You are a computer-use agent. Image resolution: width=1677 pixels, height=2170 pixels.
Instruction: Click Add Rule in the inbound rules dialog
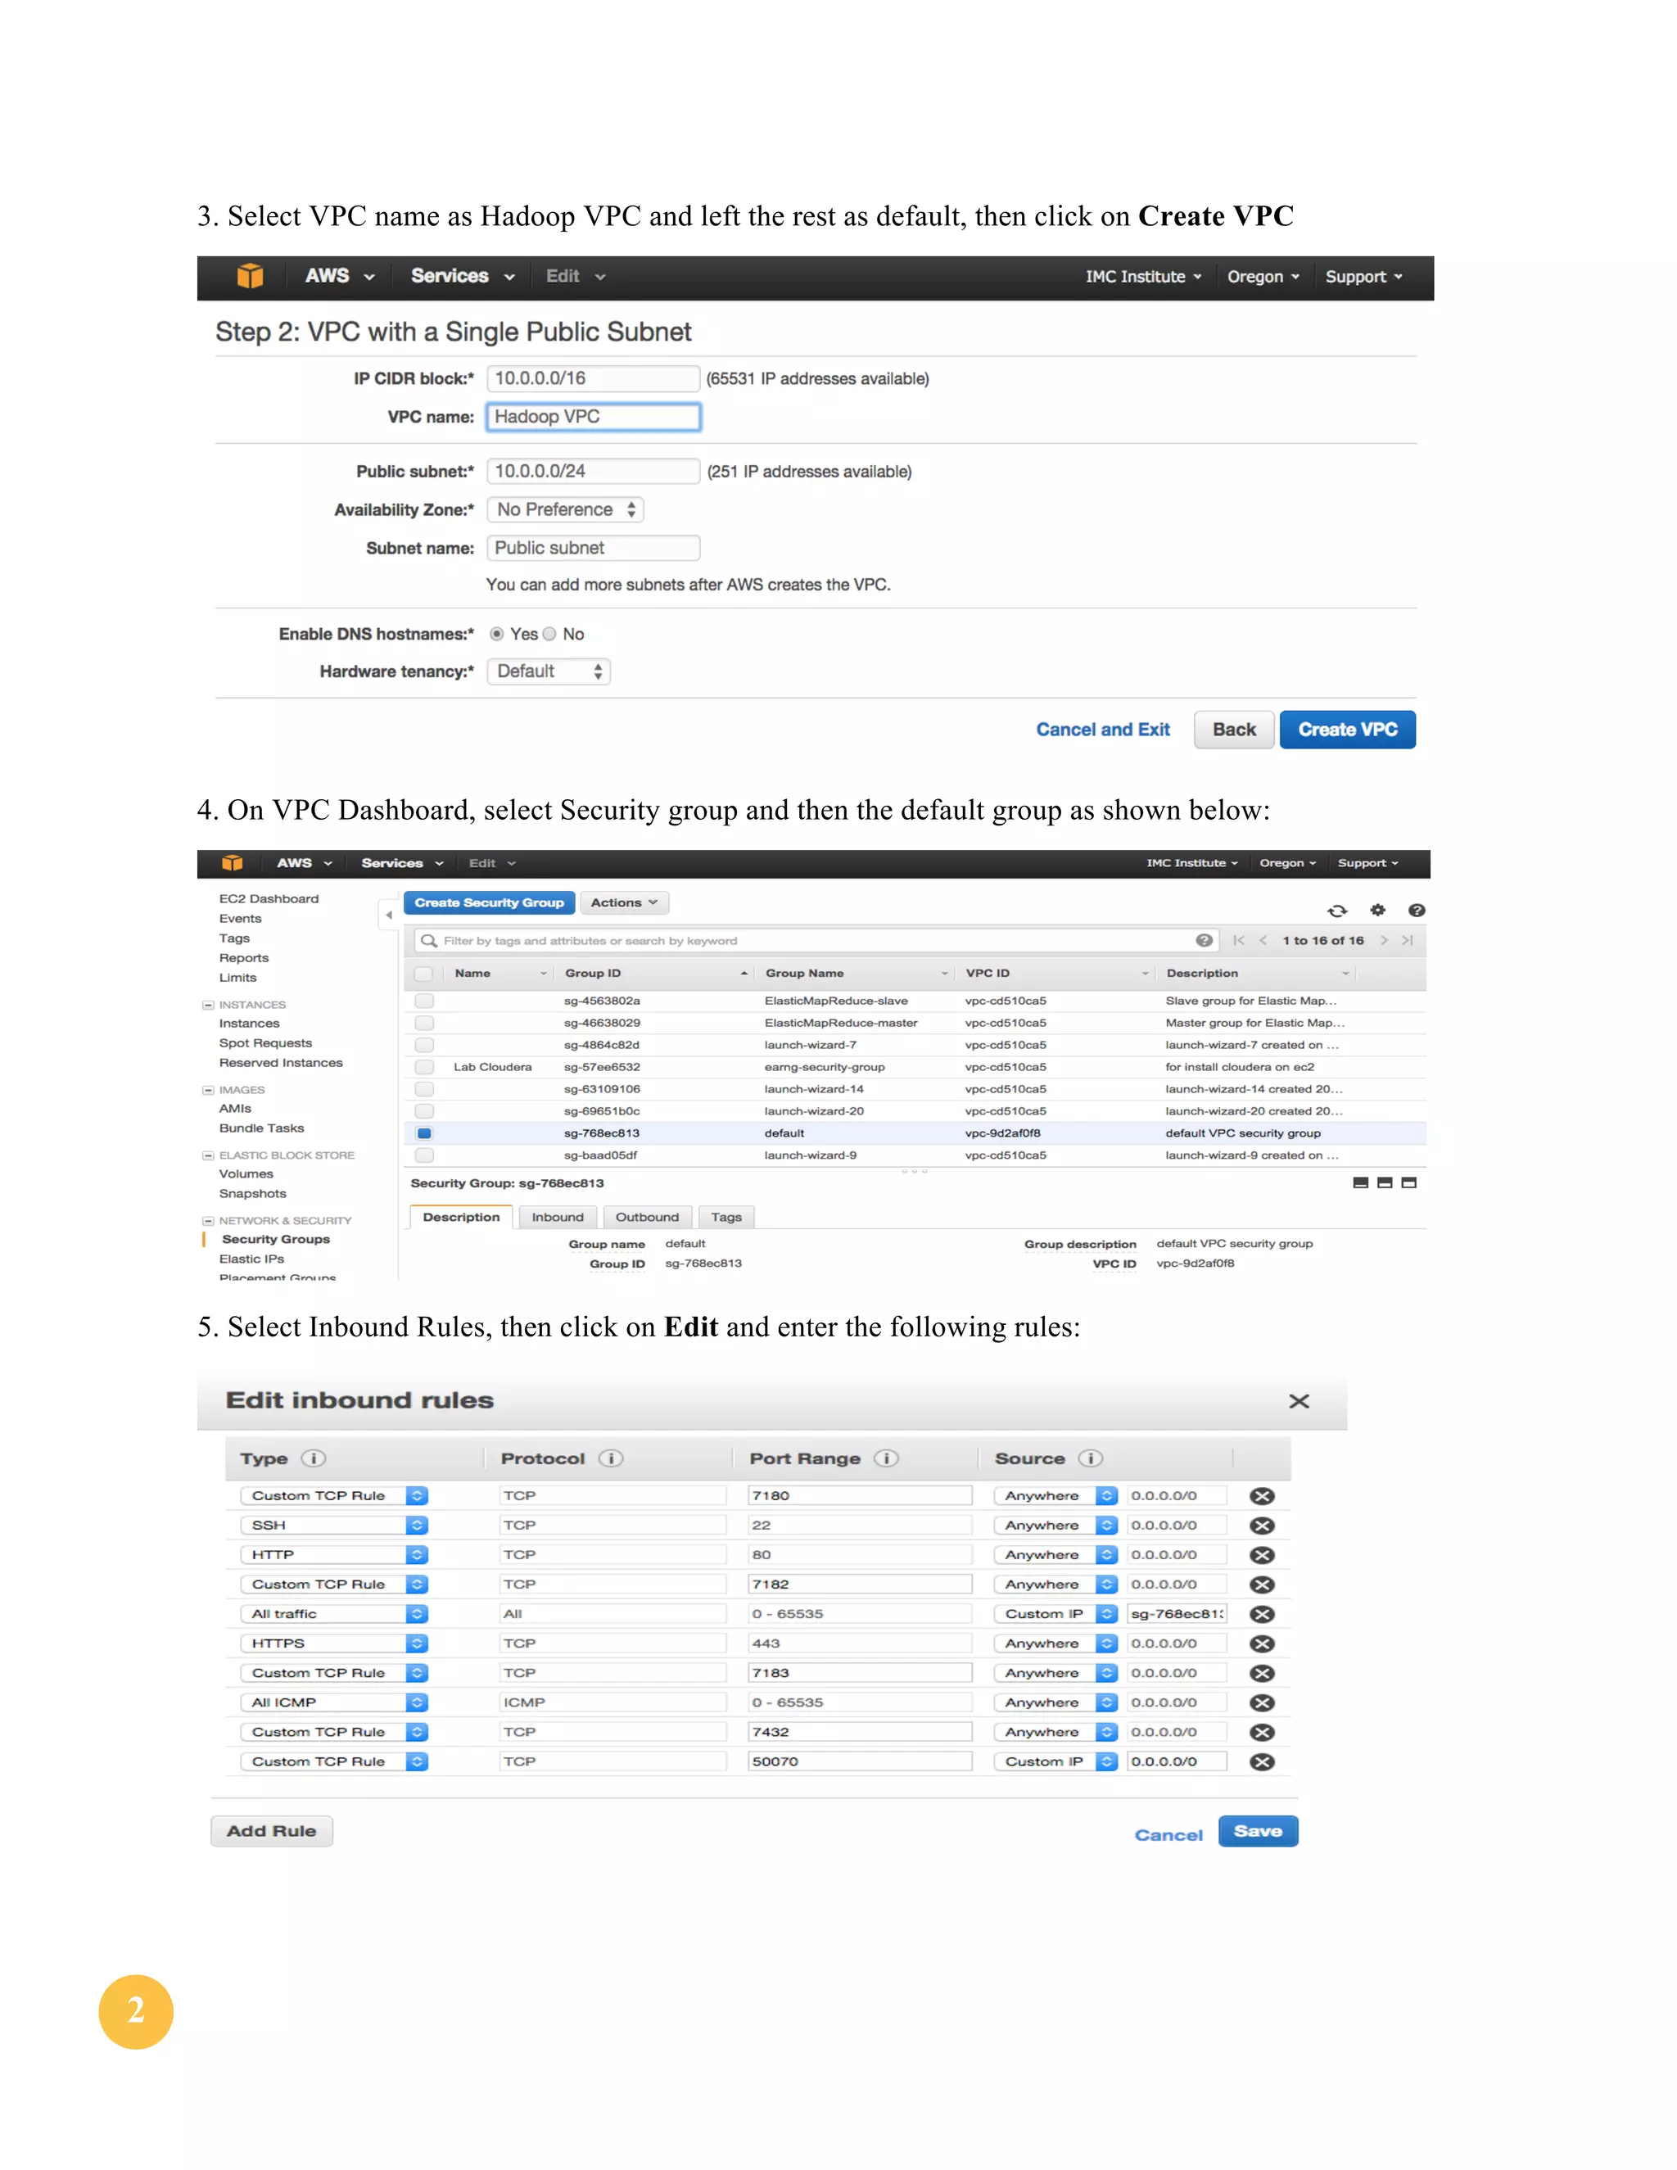pos(271,1831)
